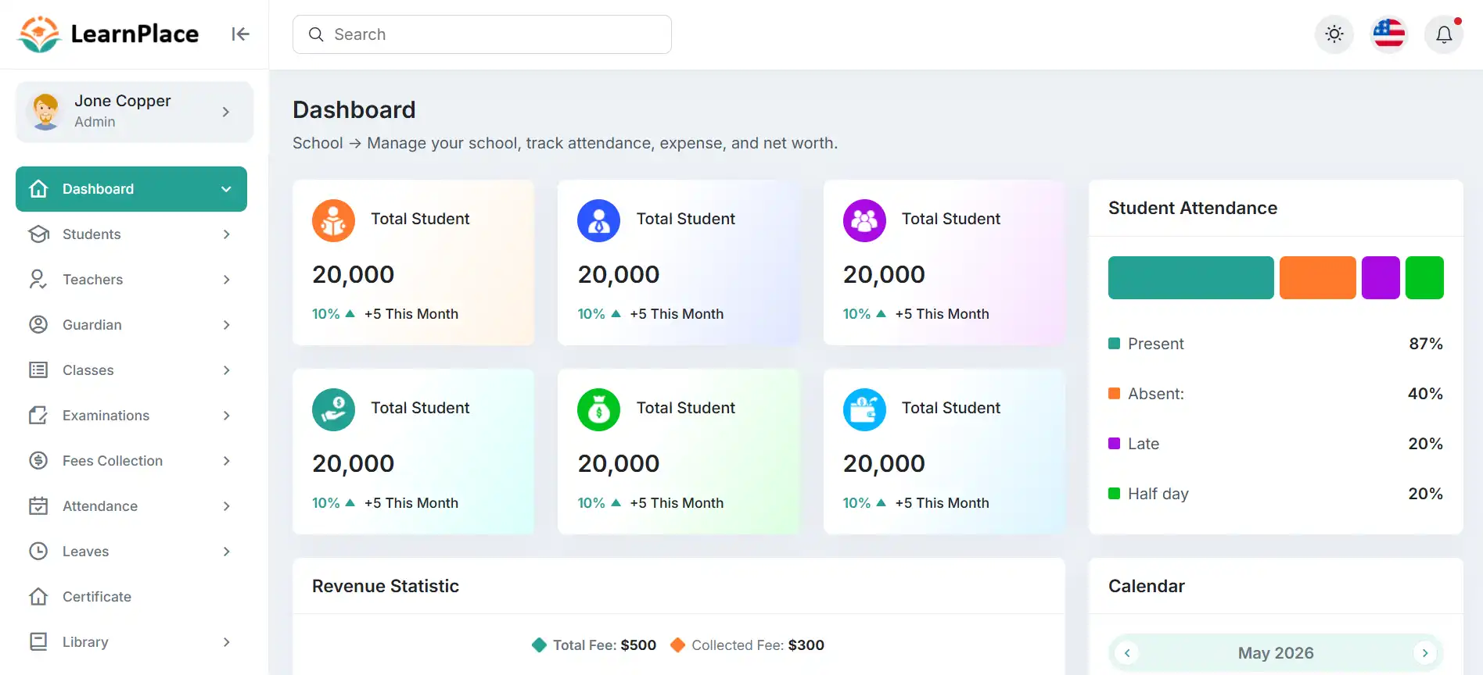Expand the Library submenu arrow
The height and width of the screenshot is (675, 1483).
point(226,642)
